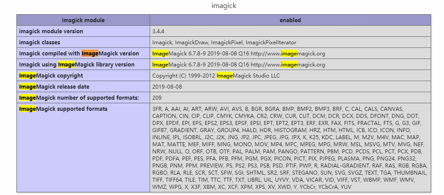Click the module version value 3.4.4

coord(159,31)
